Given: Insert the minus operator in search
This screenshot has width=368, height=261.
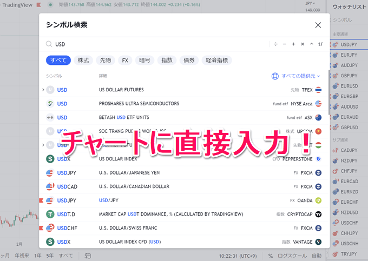Looking at the screenshot, I should coord(285,44).
